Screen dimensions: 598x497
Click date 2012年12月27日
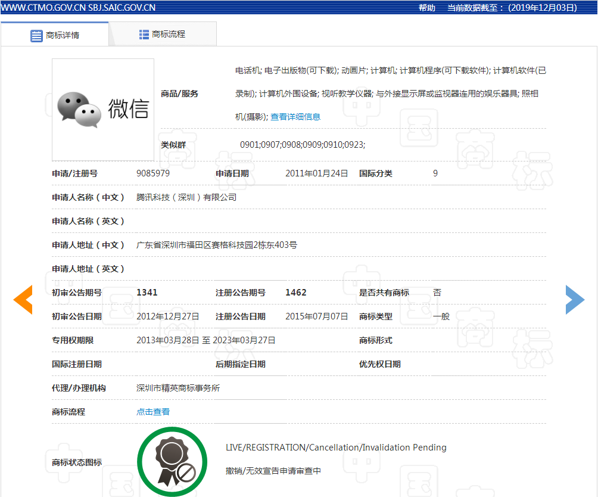point(168,316)
